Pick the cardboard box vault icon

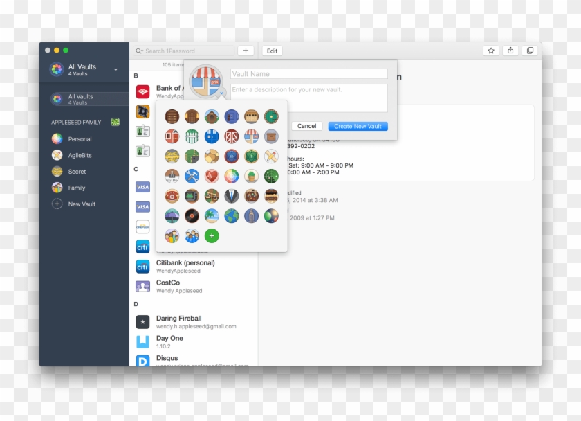(x=271, y=136)
